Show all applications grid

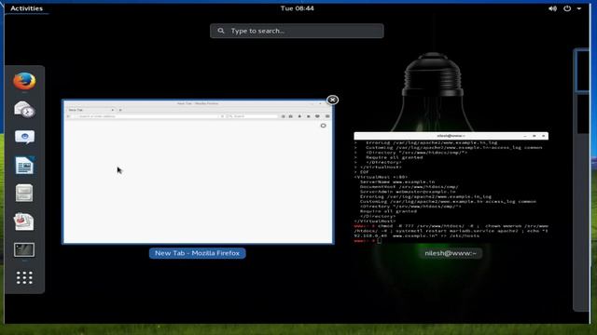pyautogui.click(x=24, y=277)
